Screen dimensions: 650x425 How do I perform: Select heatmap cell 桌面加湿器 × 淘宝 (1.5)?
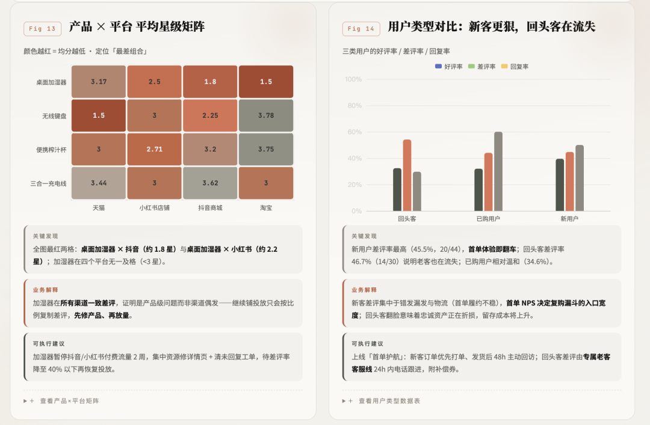coord(266,82)
